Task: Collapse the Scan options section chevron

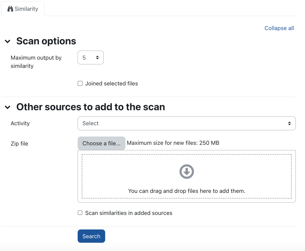Action: pyautogui.click(x=8, y=41)
